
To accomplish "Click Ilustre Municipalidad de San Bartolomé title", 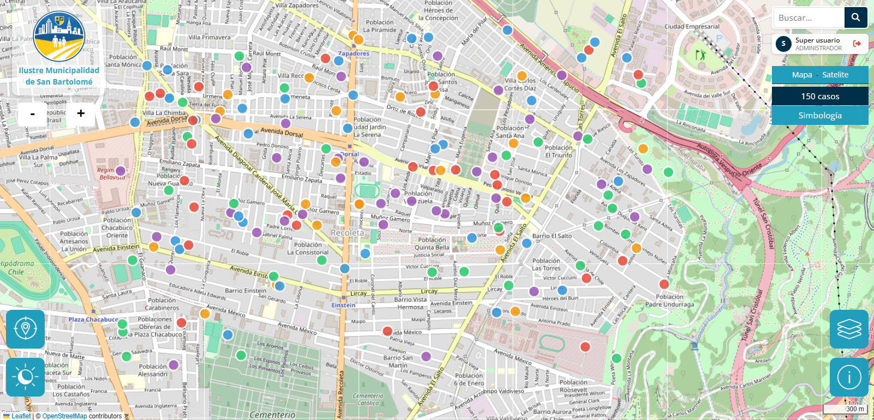I will click(59, 76).
